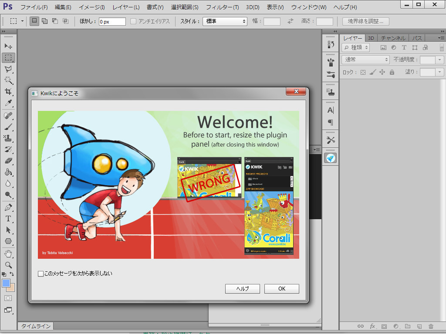This screenshot has height=334, width=446.
Task: Select the Horizontal Type tool
Action: pos(8,219)
